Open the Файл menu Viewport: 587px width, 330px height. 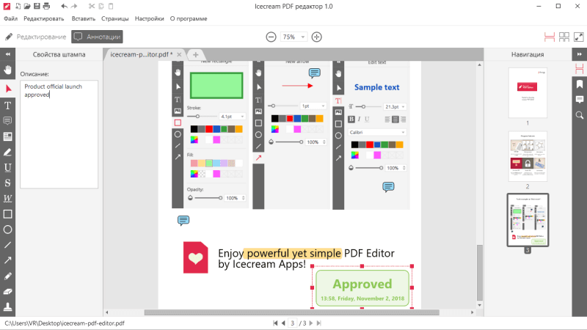[x=11, y=18]
